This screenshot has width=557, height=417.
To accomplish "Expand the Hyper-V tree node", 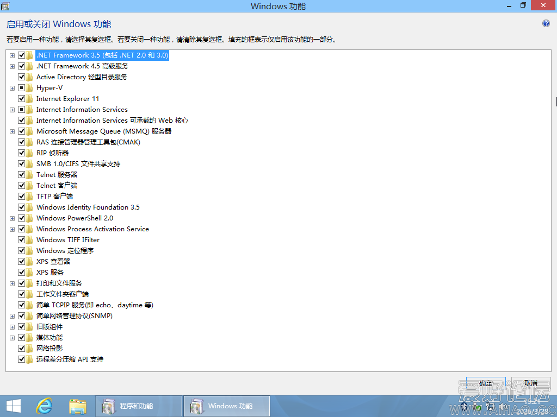I will click(12, 89).
